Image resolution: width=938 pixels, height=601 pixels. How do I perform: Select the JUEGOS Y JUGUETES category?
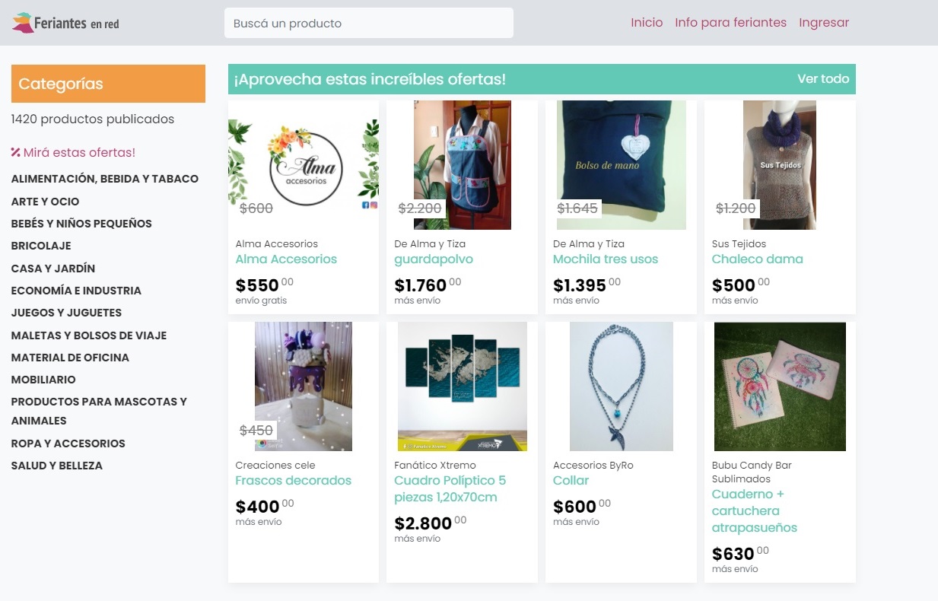(65, 313)
